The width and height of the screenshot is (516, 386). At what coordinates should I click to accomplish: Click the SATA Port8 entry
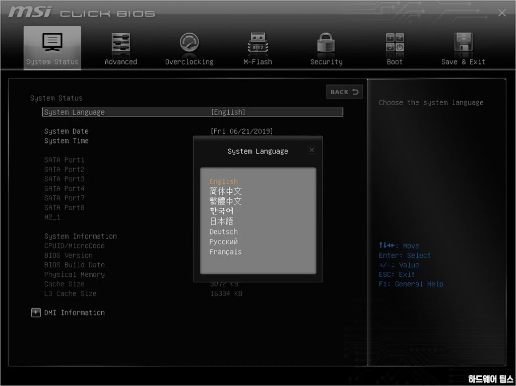coord(64,207)
